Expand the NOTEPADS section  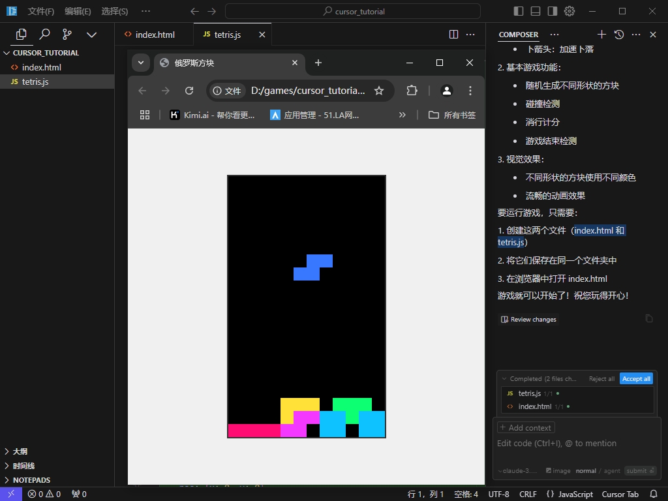pos(31,480)
